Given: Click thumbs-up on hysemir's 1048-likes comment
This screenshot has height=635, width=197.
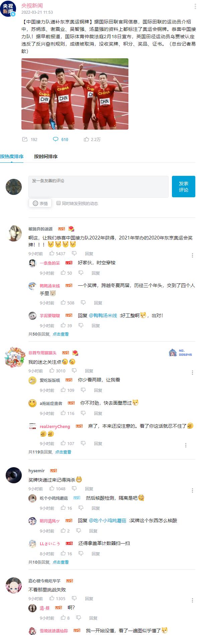Looking at the screenshot, I should [52, 489].
